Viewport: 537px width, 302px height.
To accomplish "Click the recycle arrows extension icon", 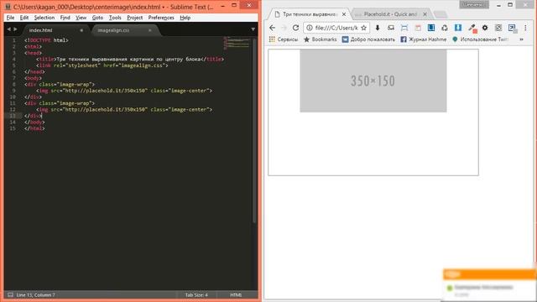I will (x=445, y=28).
